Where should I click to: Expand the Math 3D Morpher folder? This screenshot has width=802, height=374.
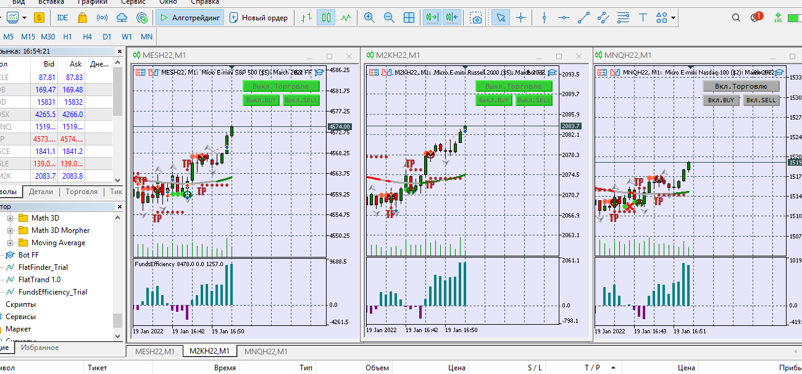click(10, 230)
